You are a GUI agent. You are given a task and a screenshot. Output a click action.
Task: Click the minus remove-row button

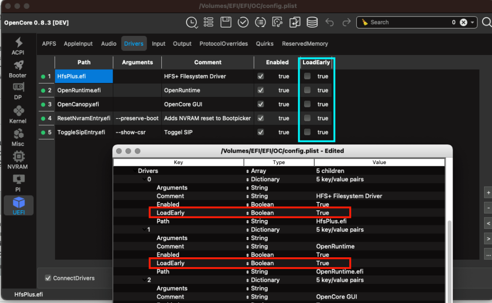[488, 208]
